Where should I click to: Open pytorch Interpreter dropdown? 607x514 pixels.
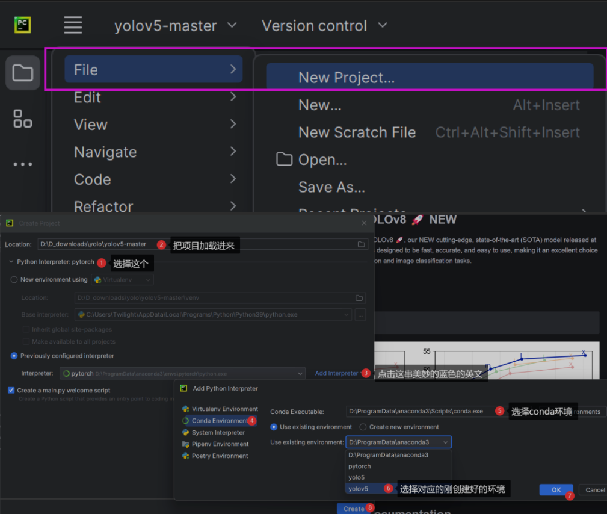(182, 373)
